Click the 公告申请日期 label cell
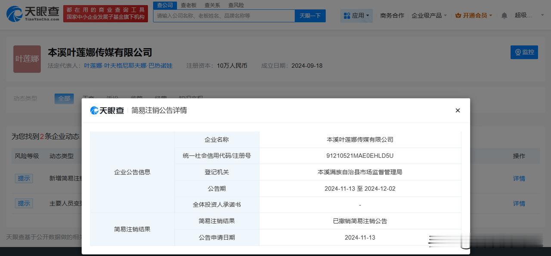551x256 pixels. coord(217,238)
